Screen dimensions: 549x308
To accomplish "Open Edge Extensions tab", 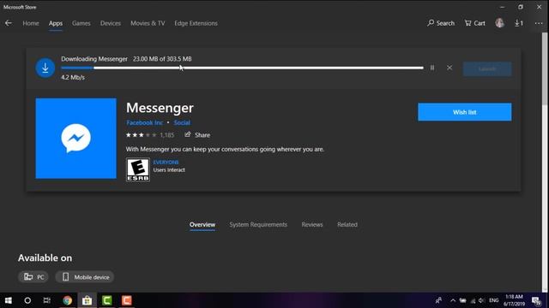I will [x=196, y=23].
